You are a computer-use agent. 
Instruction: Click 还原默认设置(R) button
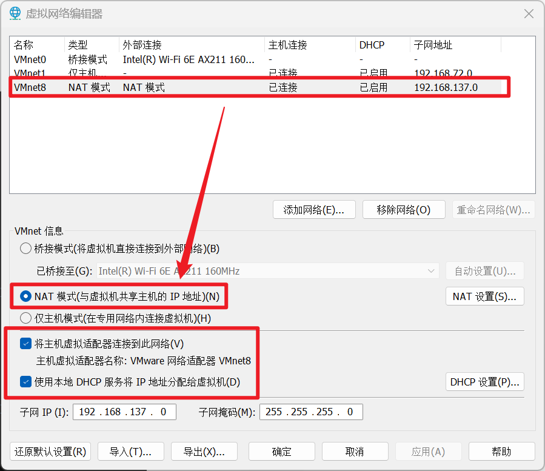(50, 452)
